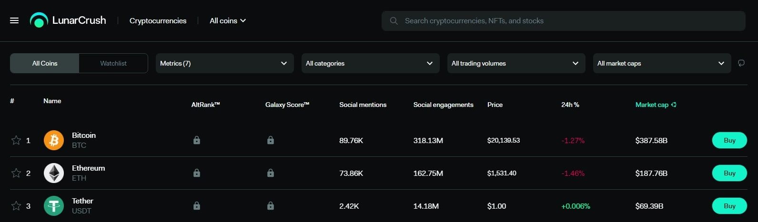Select the All Coins tab

(45, 63)
